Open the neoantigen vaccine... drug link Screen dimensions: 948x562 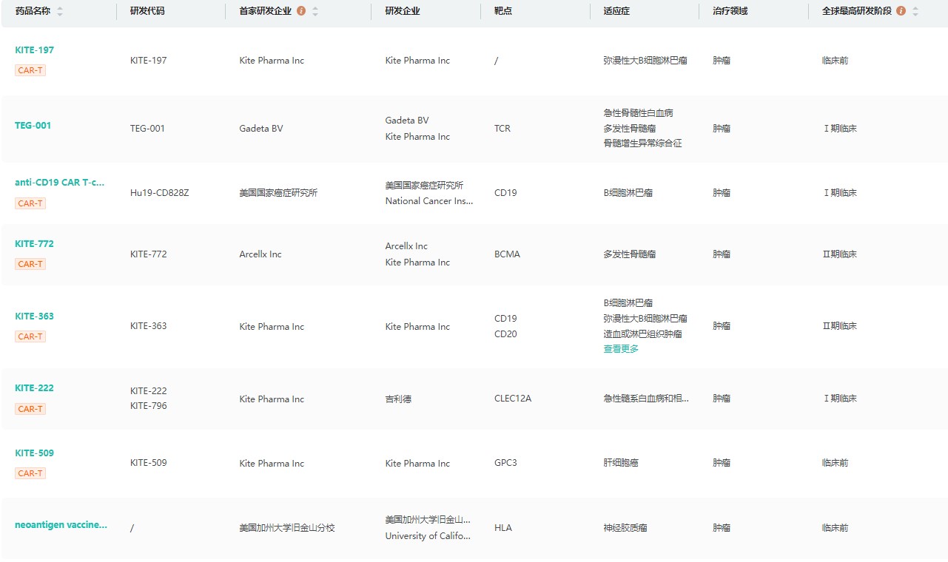61,525
